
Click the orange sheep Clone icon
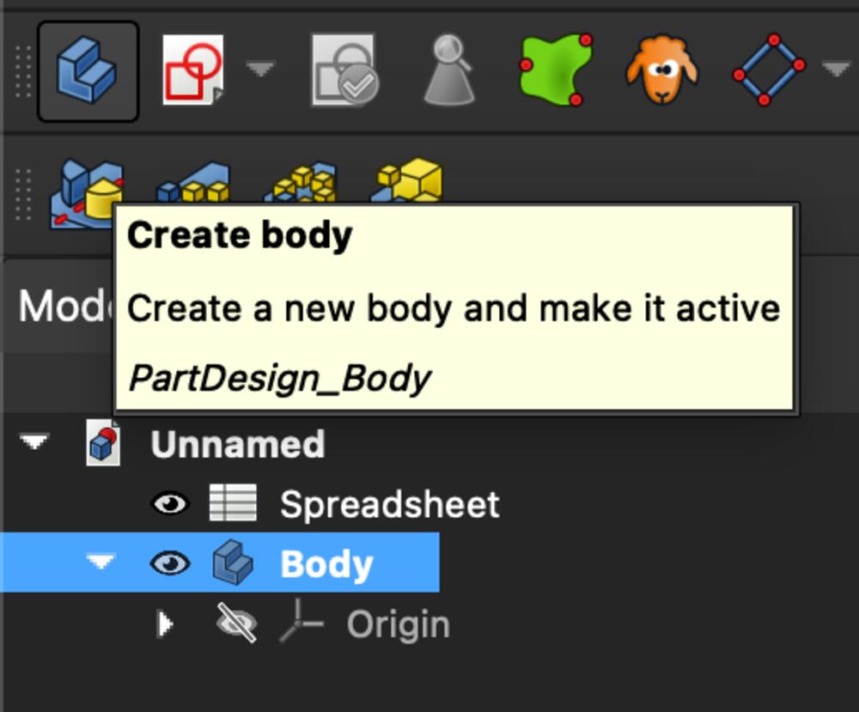tap(662, 70)
